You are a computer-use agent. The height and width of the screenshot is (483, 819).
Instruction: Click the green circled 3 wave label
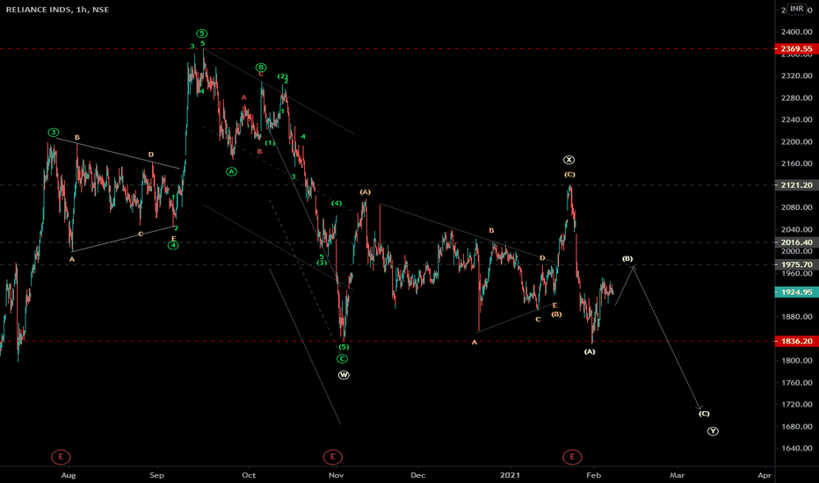[x=54, y=133]
